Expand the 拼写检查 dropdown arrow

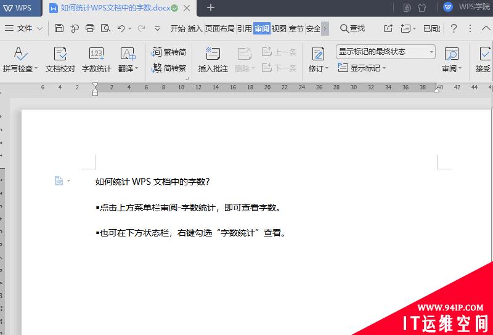[x=36, y=68]
